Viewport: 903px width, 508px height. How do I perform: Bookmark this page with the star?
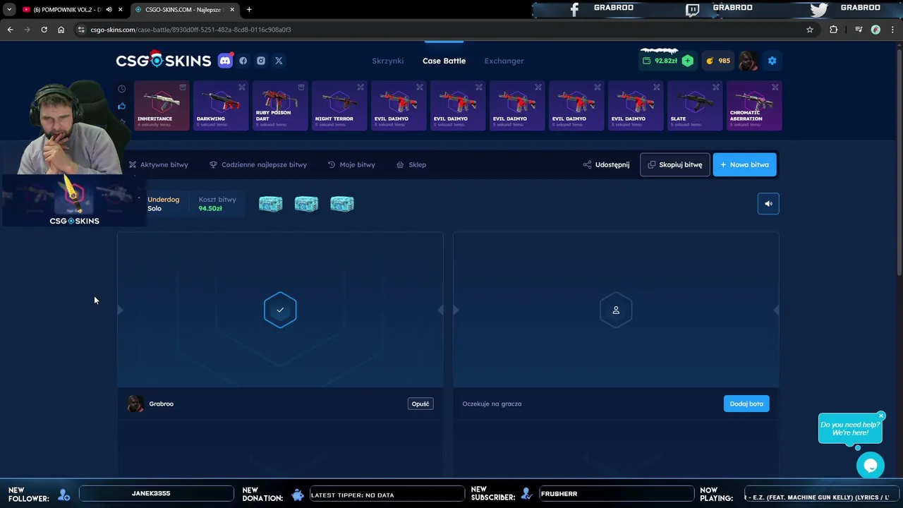coord(810,30)
